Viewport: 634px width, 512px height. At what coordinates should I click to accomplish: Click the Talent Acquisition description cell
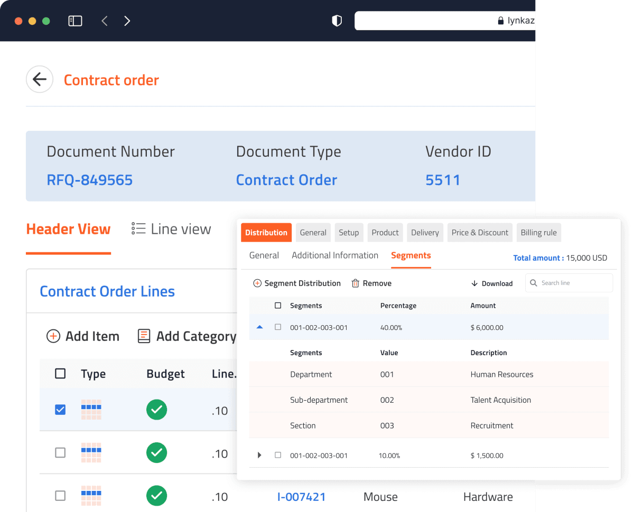click(x=501, y=400)
